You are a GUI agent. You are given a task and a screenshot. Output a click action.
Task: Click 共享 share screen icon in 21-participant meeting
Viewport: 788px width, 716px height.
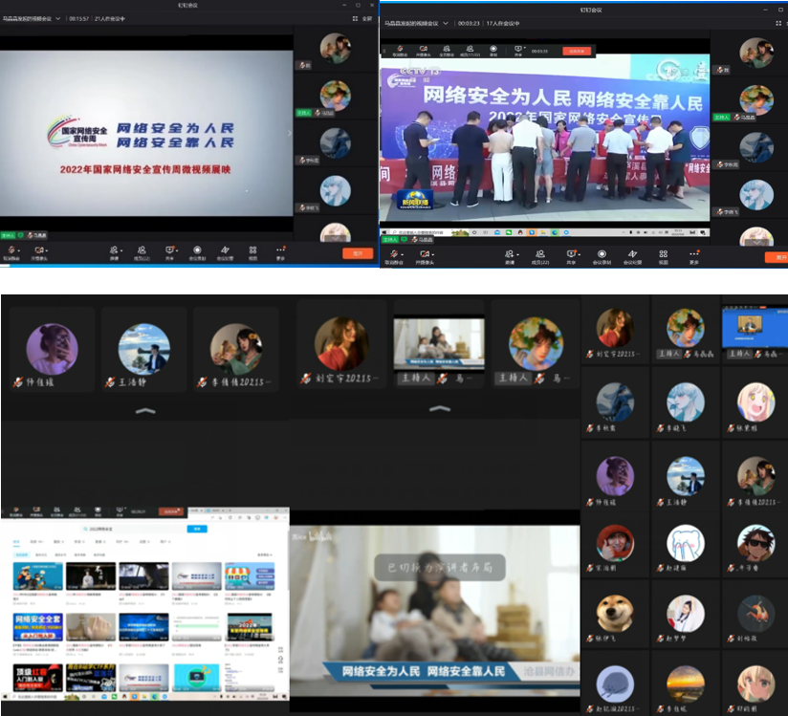point(169,250)
